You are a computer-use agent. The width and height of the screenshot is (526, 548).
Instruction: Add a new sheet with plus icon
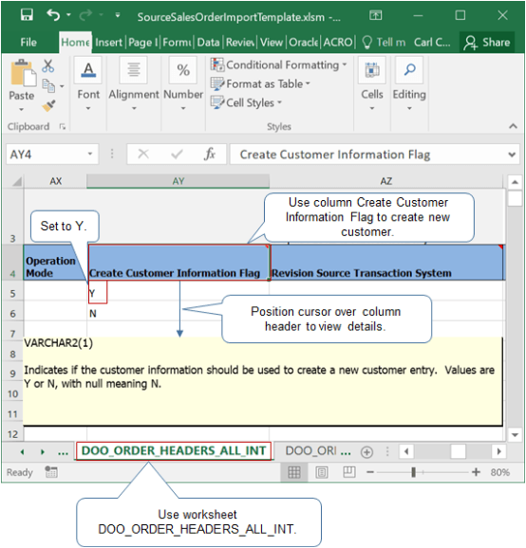pyautogui.click(x=366, y=452)
